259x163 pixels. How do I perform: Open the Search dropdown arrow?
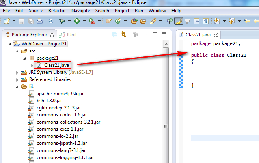coord(160,21)
